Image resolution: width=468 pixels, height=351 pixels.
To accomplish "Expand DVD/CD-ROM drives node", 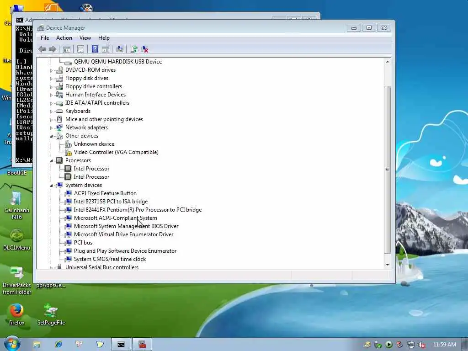I will [51, 70].
